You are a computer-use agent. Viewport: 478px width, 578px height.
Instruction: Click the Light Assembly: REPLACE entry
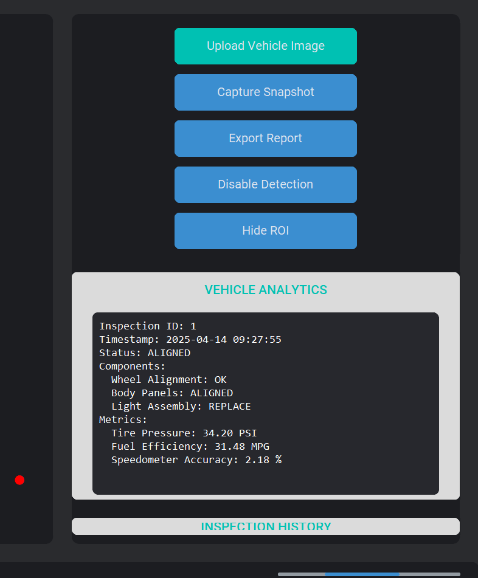tap(181, 407)
